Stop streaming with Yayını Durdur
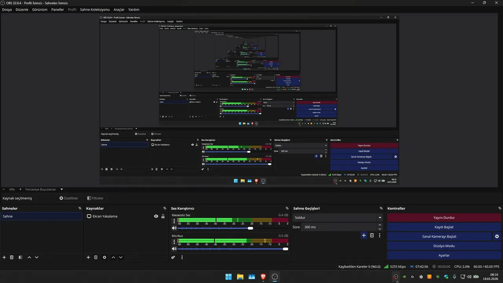The height and width of the screenshot is (283, 503). [444, 218]
